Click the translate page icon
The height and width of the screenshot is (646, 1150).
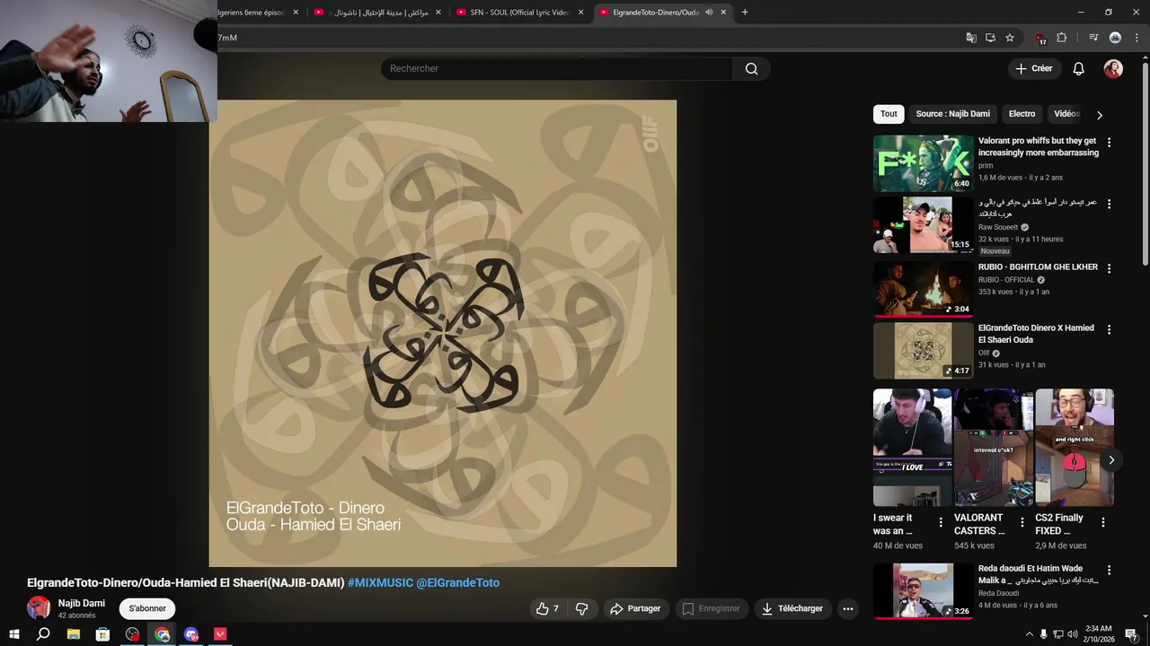pos(971,38)
